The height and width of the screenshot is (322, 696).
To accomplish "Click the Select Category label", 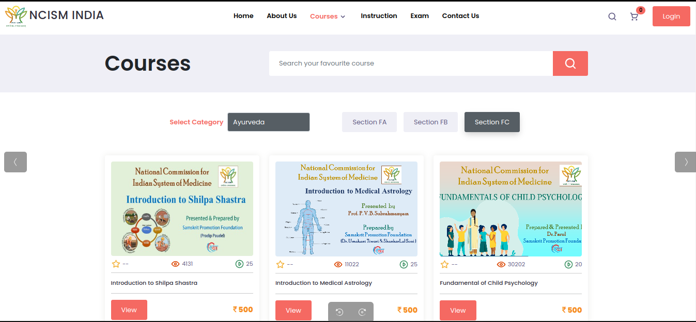I will [196, 122].
